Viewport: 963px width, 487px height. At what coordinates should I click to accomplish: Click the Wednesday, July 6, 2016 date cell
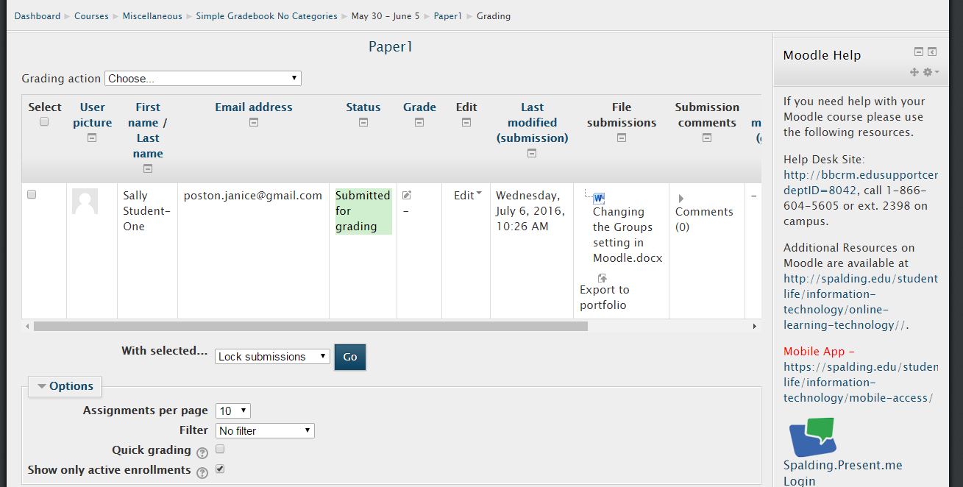[530, 211]
